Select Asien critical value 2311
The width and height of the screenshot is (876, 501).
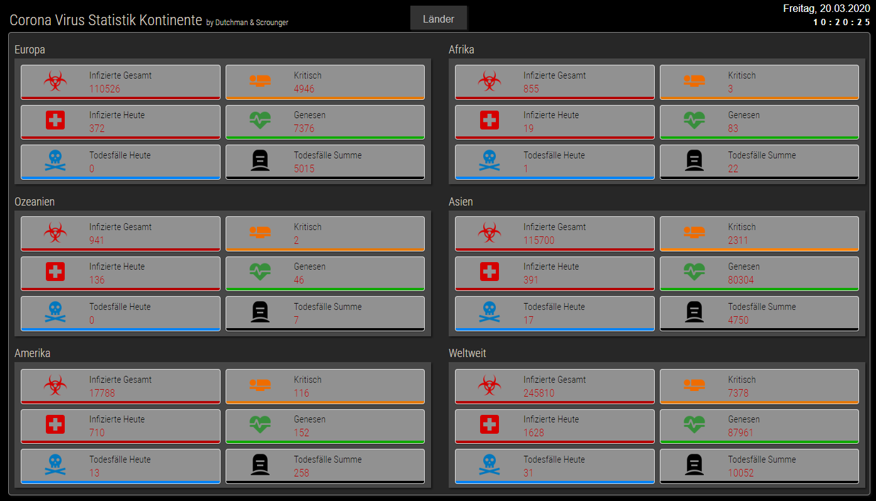pos(738,240)
